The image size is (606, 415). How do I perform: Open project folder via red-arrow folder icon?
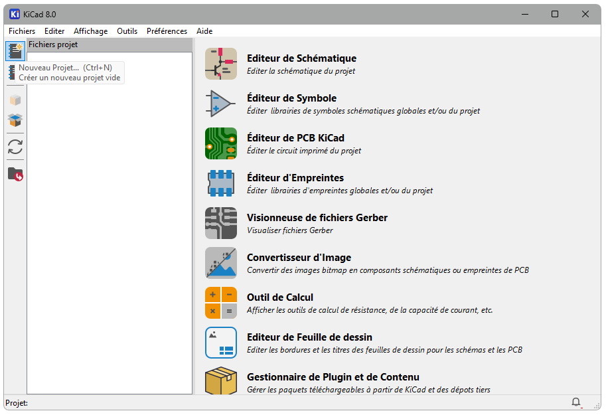(15, 174)
